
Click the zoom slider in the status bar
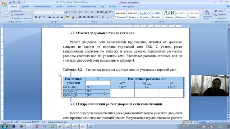coord(218,122)
